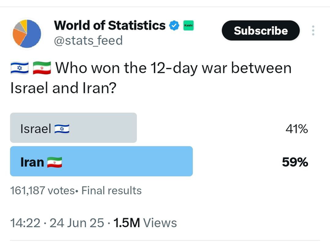The image size is (330, 243).
Task: Open the @stats_feed handle link
Action: pos(88,41)
